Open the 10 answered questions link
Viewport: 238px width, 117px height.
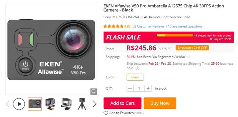185,26
